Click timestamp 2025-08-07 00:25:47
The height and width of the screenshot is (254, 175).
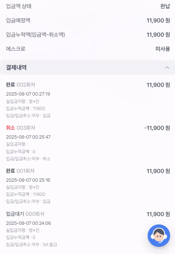coord(28,137)
